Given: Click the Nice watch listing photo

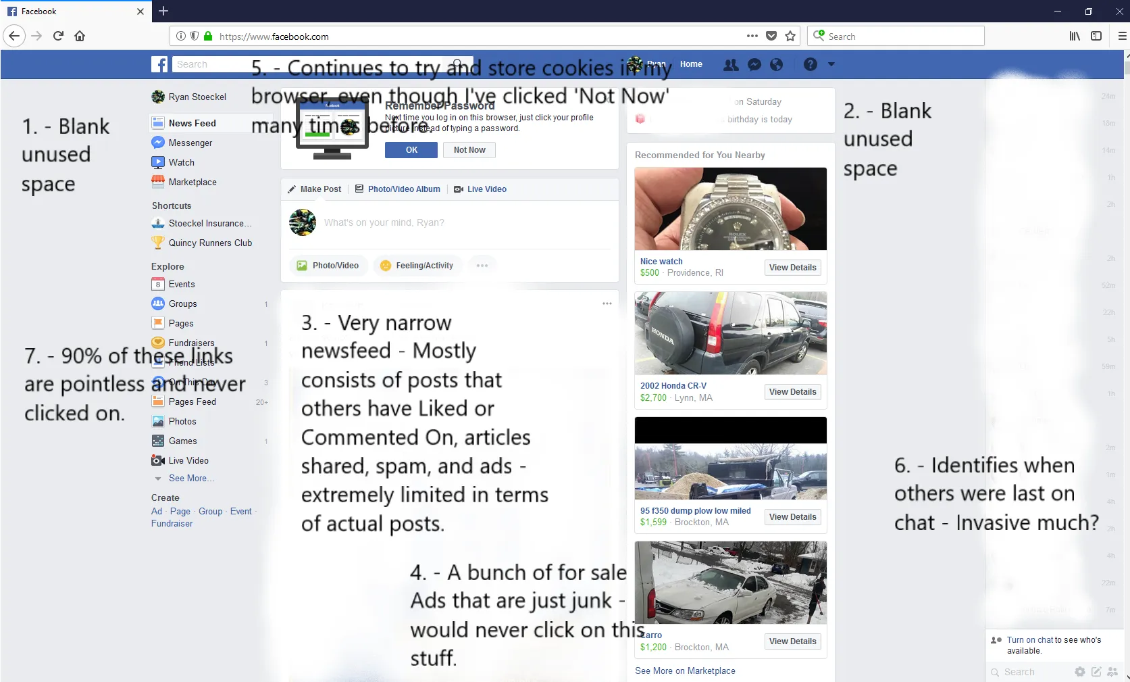Looking at the screenshot, I should click(x=730, y=209).
